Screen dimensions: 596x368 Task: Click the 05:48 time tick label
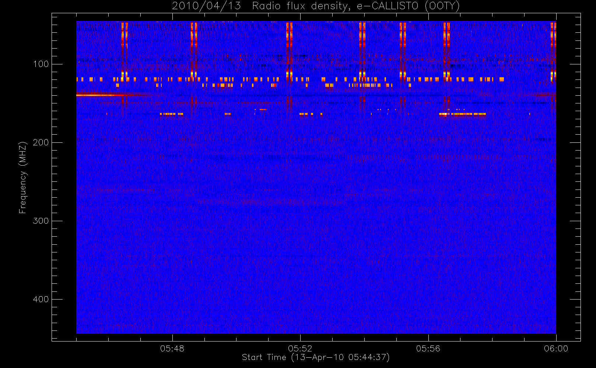(x=172, y=348)
